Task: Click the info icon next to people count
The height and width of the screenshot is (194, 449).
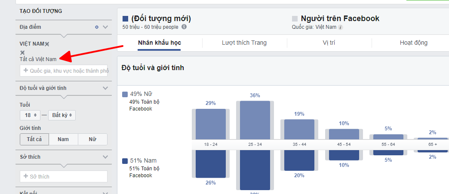Action: click(184, 27)
